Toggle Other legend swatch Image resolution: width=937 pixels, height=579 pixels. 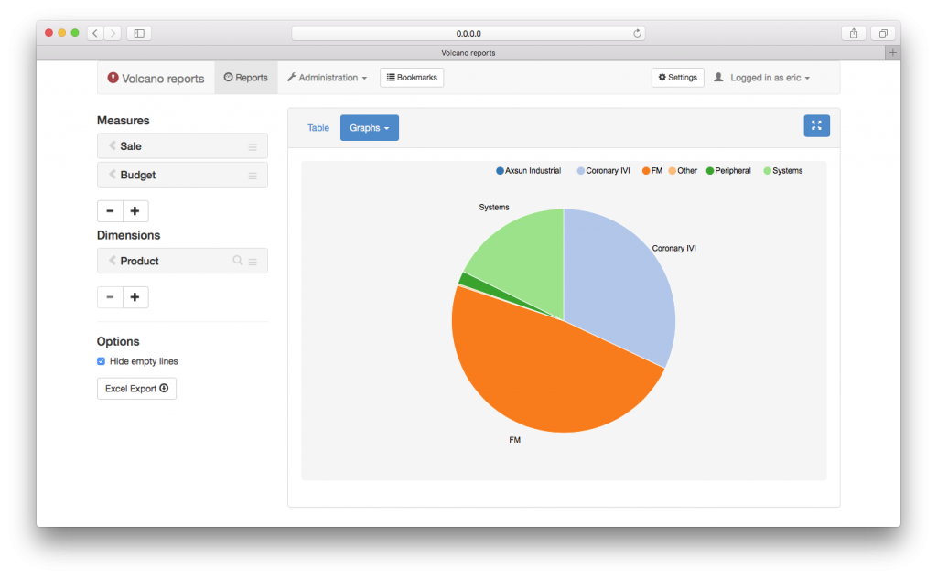pyautogui.click(x=673, y=171)
